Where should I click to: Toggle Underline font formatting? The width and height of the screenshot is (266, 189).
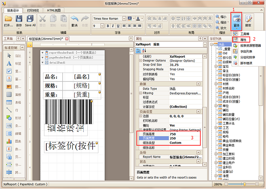(x=118, y=26)
